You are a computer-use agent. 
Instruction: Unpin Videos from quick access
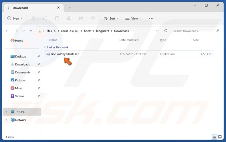coord(39,96)
